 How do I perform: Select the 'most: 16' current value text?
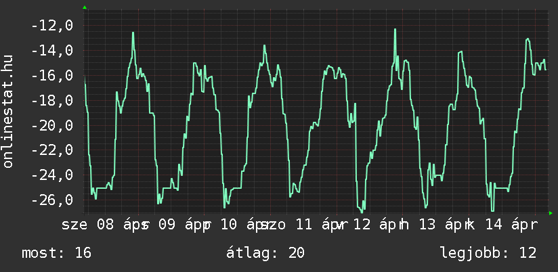point(57,253)
